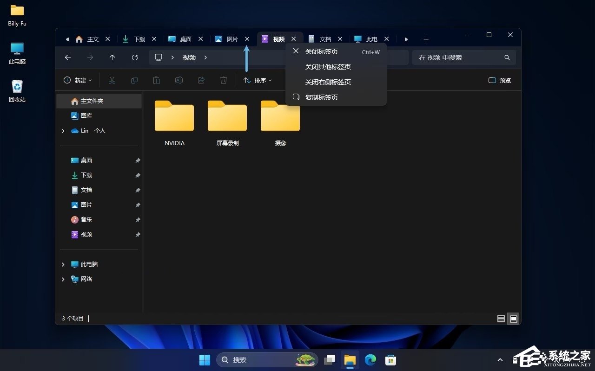The width and height of the screenshot is (595, 371).
Task: Click the Share icon in the toolbar
Action: point(201,80)
